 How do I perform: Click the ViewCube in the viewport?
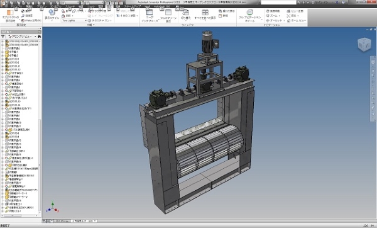(364, 45)
